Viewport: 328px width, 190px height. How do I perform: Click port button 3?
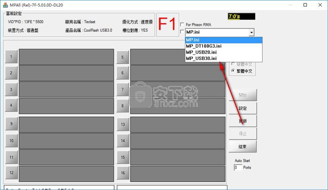tap(11, 89)
